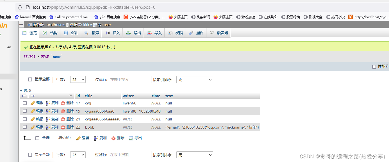The height and width of the screenshot is (162, 389).
Task: Click the link chain icon in left panel
Action: point(9,47)
